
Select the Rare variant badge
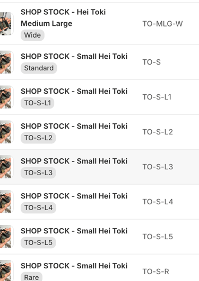[x=31, y=277]
